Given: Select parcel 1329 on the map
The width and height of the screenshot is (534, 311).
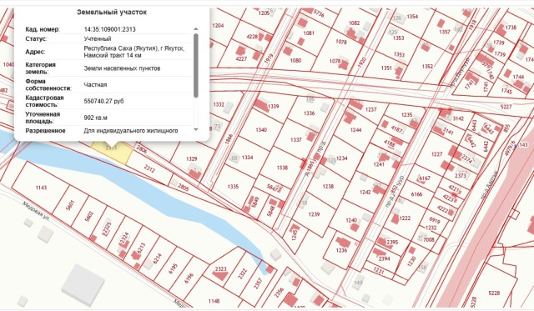Looking at the screenshot, I should click(192, 159).
